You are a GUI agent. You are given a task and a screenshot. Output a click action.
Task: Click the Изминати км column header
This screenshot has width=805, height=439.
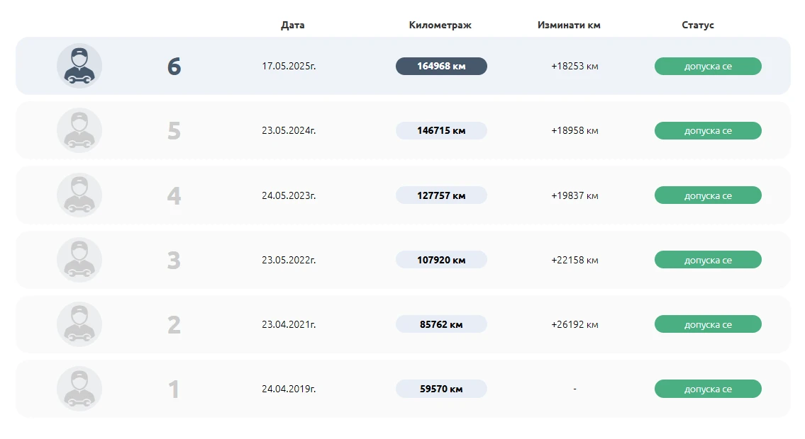pyautogui.click(x=569, y=25)
